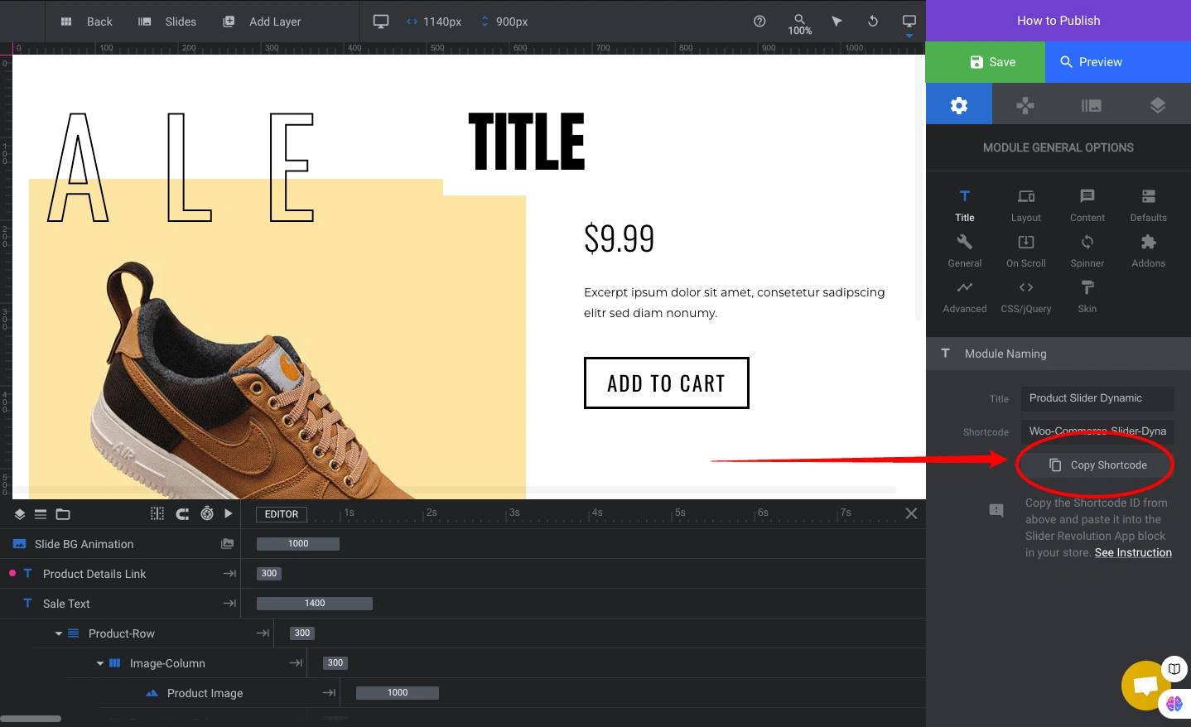
Task: Open the Content options section
Action: (x=1087, y=205)
